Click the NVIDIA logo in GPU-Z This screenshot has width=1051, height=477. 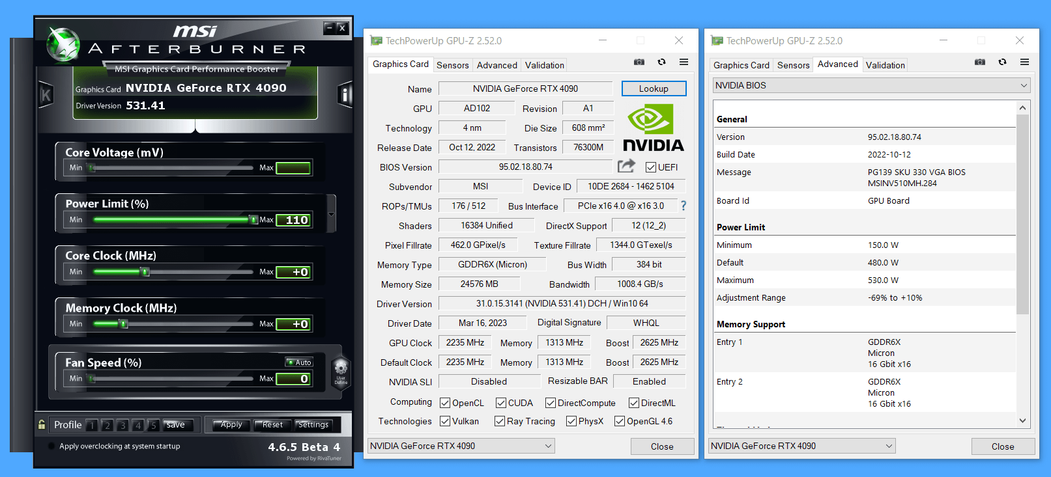(x=653, y=129)
